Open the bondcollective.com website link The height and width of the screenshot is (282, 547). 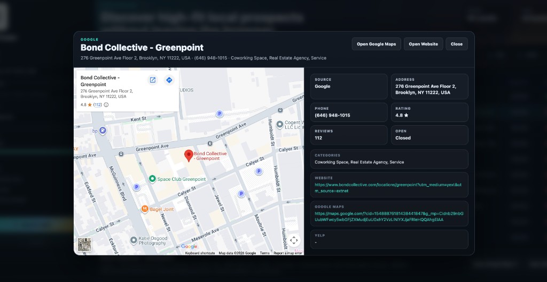pyautogui.click(x=388, y=188)
